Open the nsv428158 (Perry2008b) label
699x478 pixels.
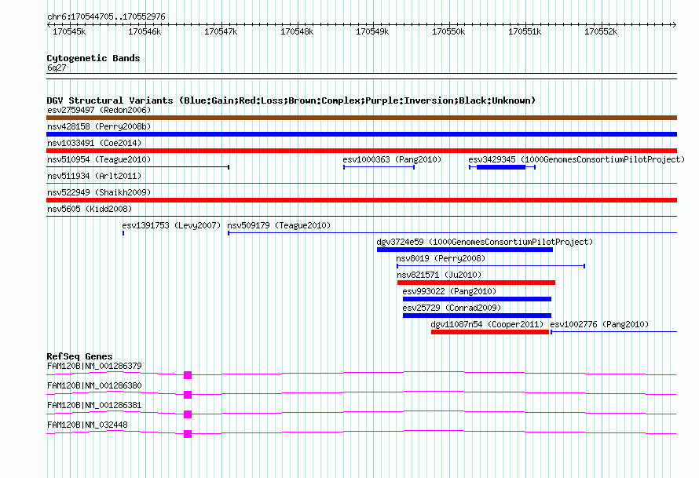point(99,126)
